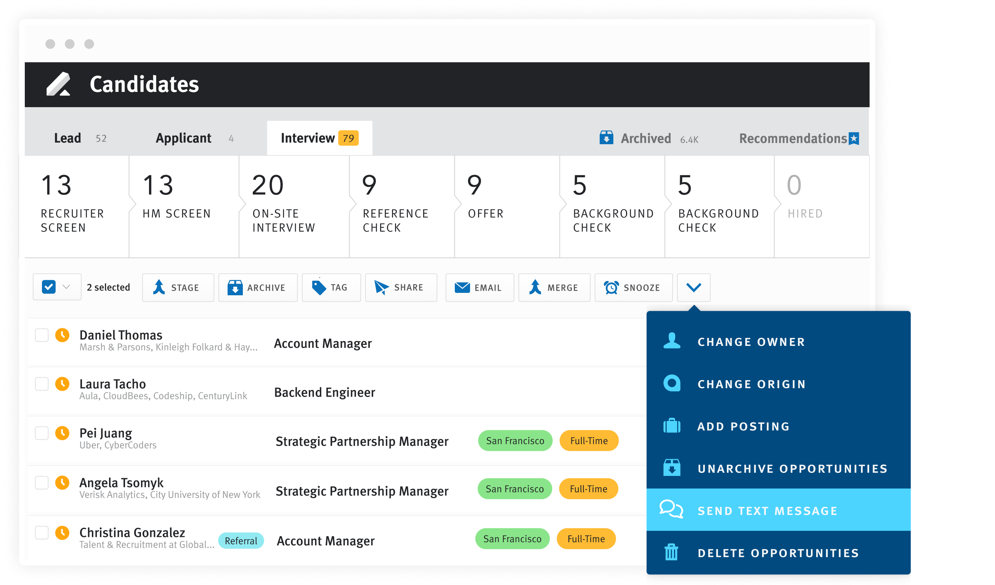995x585 pixels.
Task: Click the pencil logo beside Candidates
Action: pos(58,84)
